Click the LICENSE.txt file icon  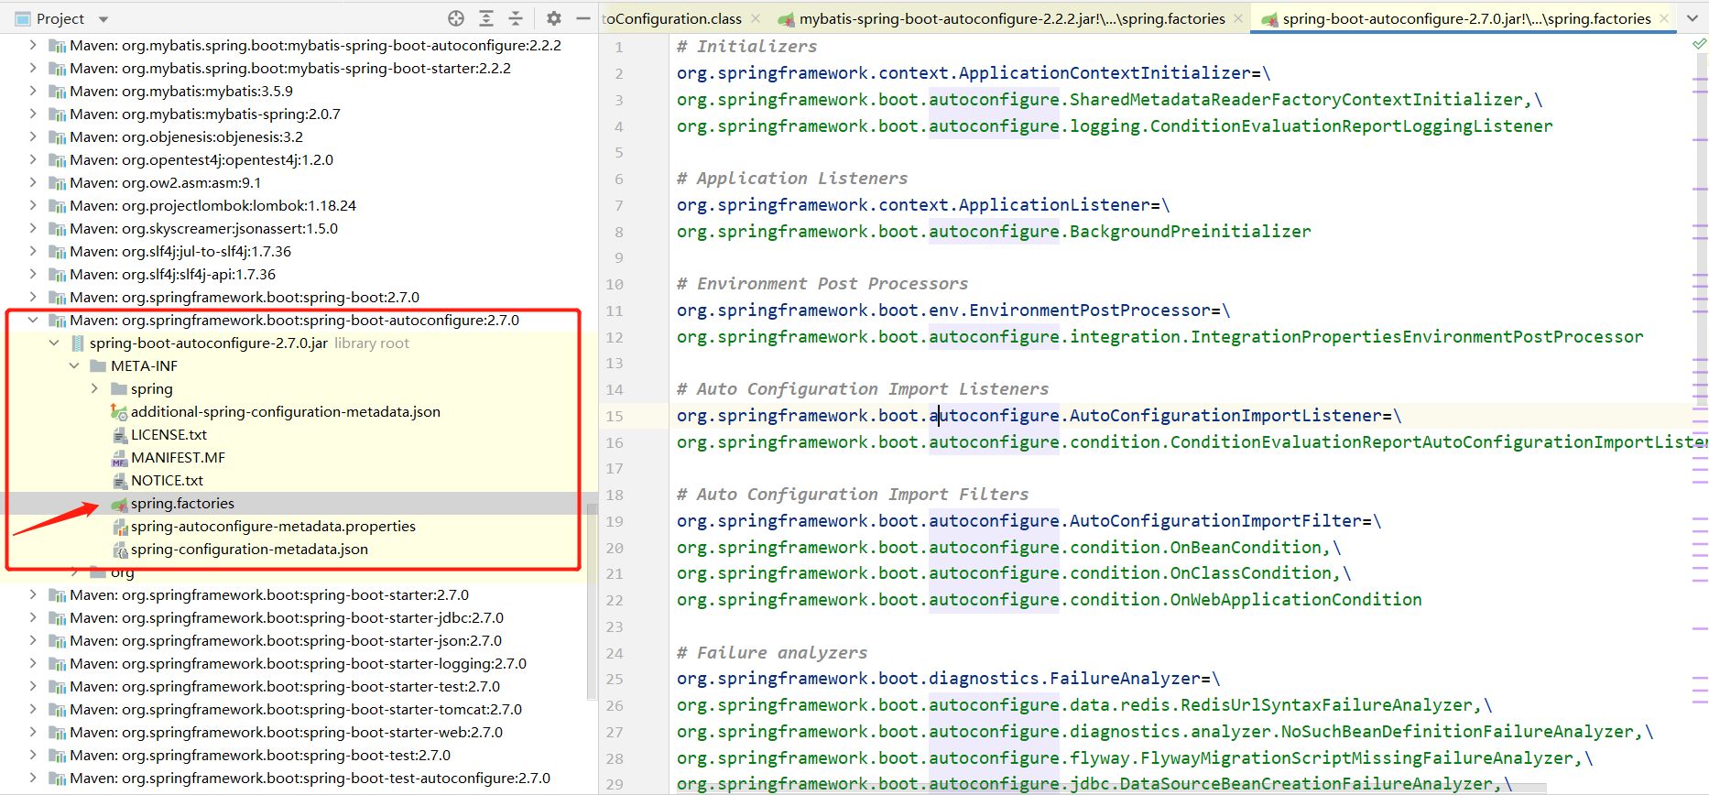point(119,435)
